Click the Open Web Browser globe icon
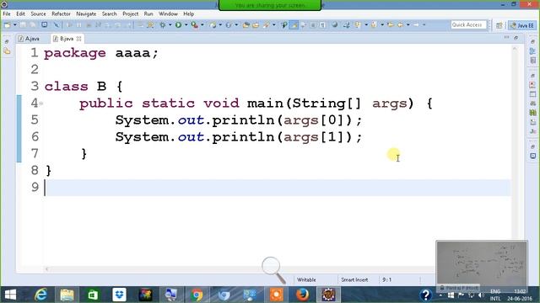The image size is (540, 303). pos(334,25)
